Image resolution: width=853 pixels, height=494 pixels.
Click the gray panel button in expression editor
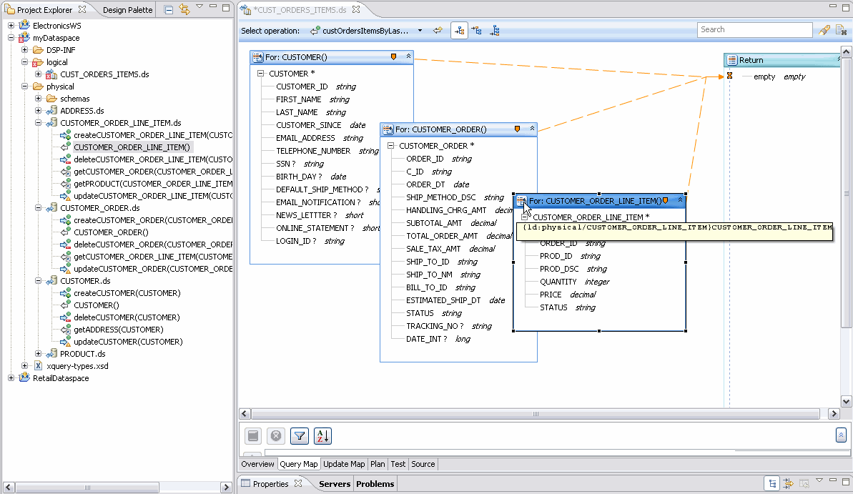253,436
